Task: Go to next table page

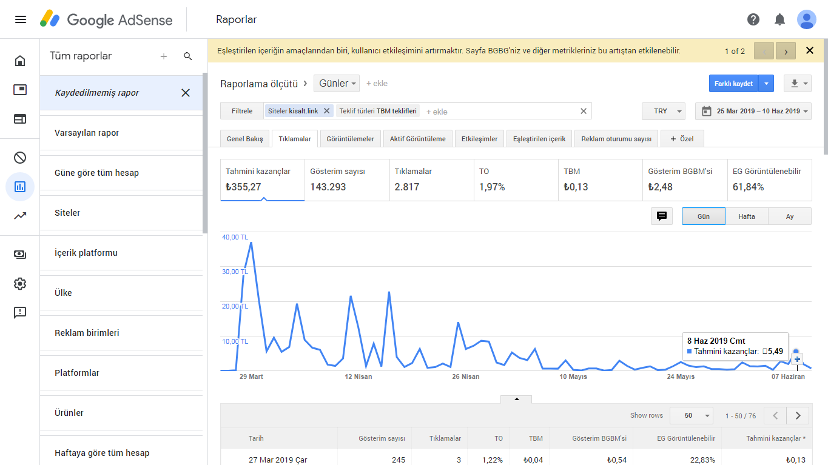Action: pyautogui.click(x=798, y=415)
